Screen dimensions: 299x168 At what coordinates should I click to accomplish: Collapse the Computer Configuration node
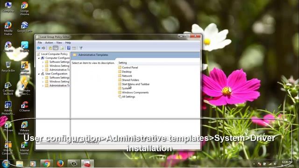click(x=39, y=58)
